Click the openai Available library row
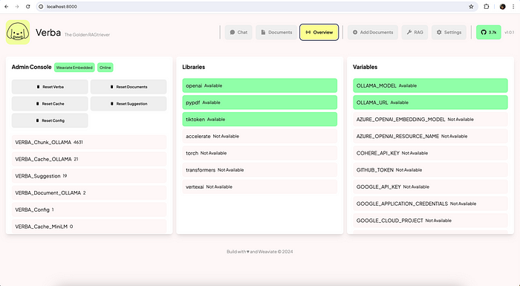Viewport: 520px width, 286px height. coord(260,85)
